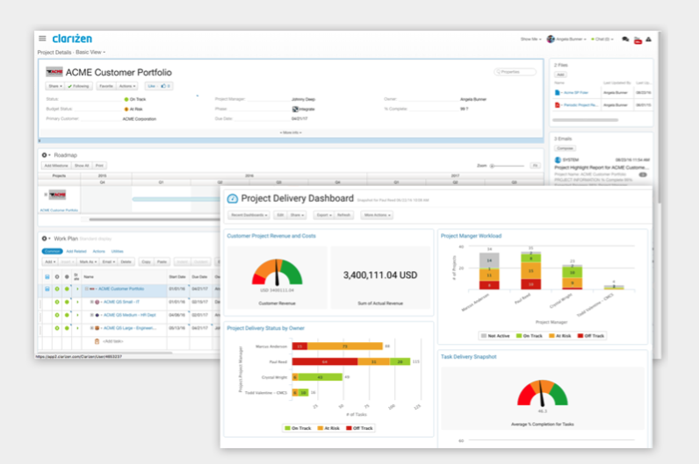Expand the ACME QS Small - IT row

pos(91,301)
